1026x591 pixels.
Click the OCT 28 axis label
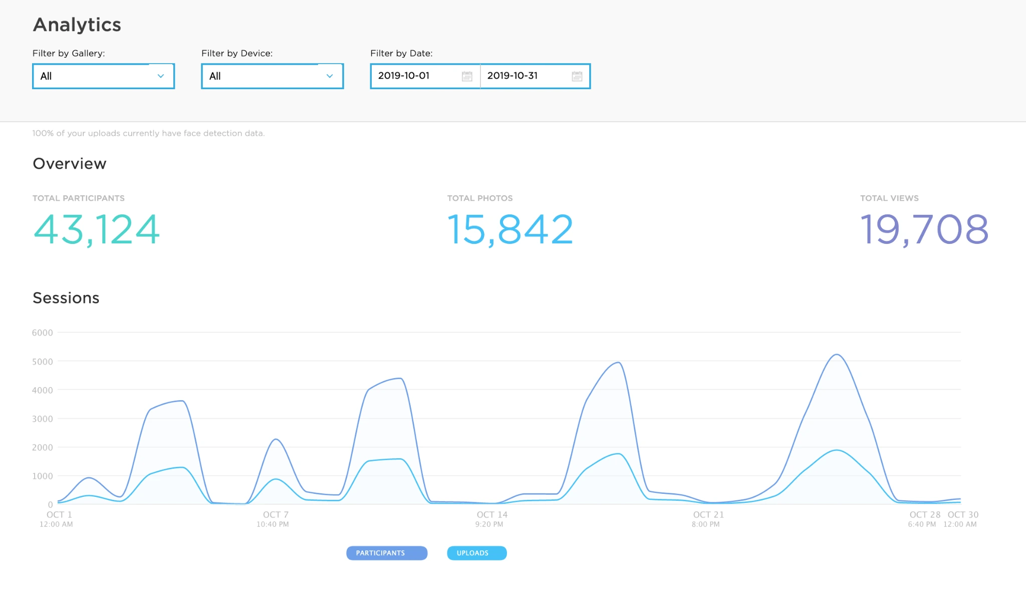click(925, 515)
